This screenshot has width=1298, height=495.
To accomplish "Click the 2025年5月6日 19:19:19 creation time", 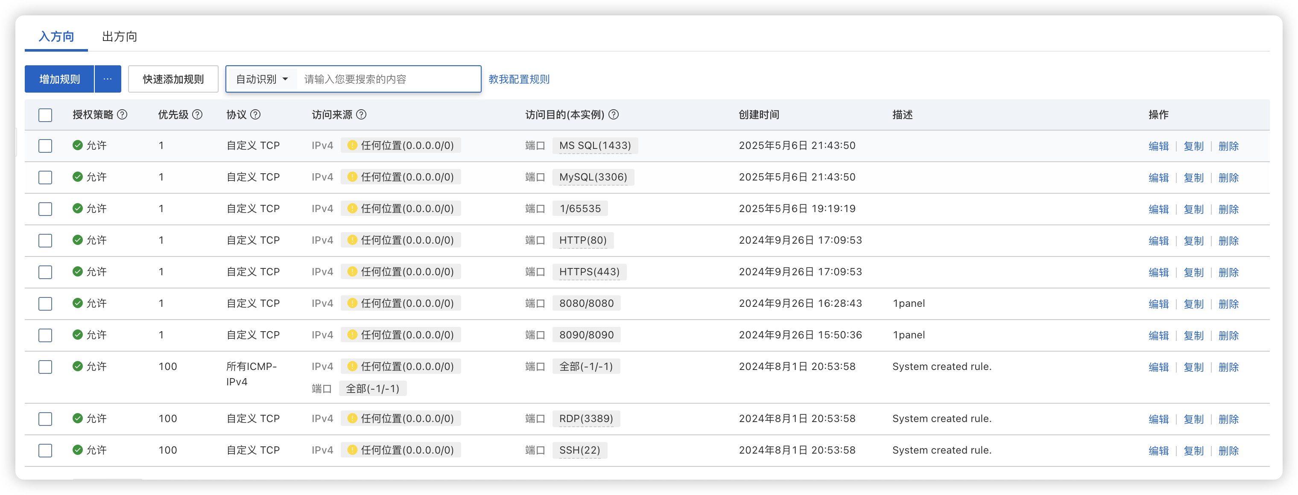I will point(797,209).
